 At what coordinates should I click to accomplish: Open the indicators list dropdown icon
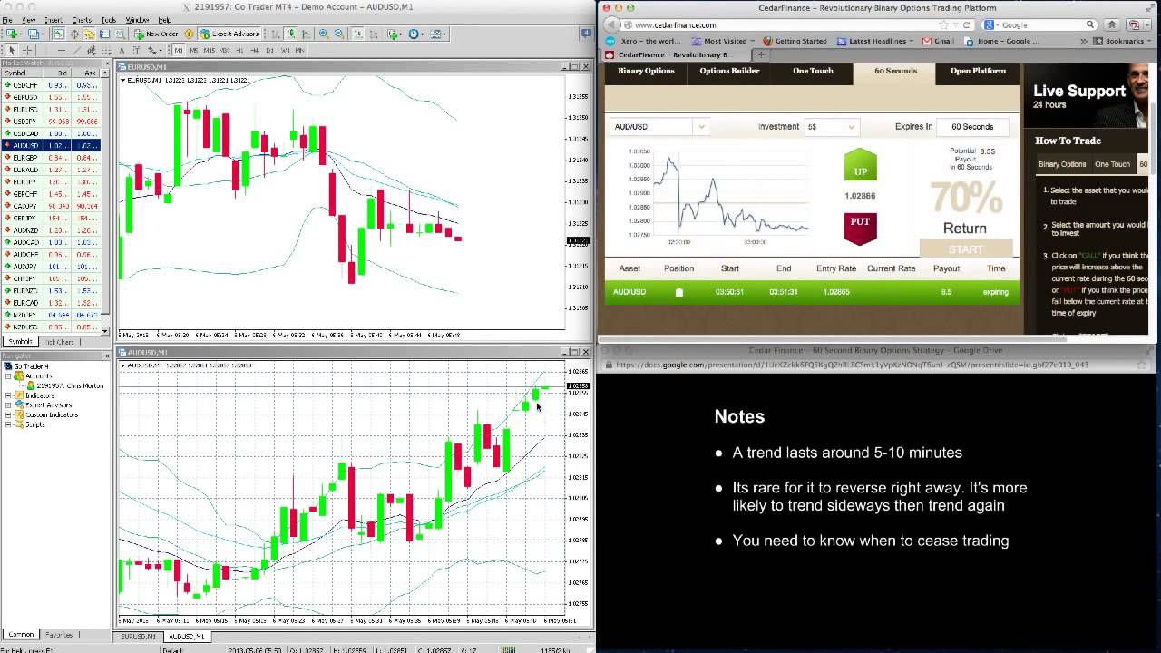395,34
